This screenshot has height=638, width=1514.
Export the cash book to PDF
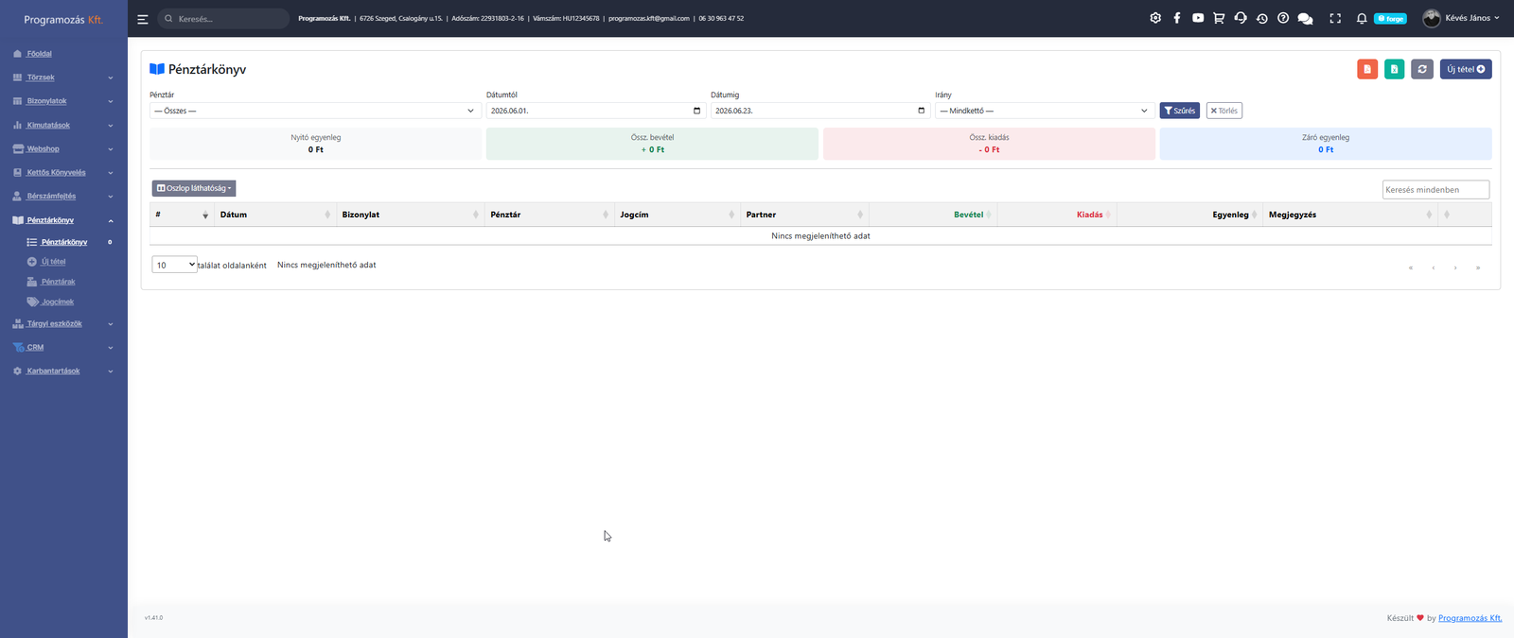[x=1367, y=69]
